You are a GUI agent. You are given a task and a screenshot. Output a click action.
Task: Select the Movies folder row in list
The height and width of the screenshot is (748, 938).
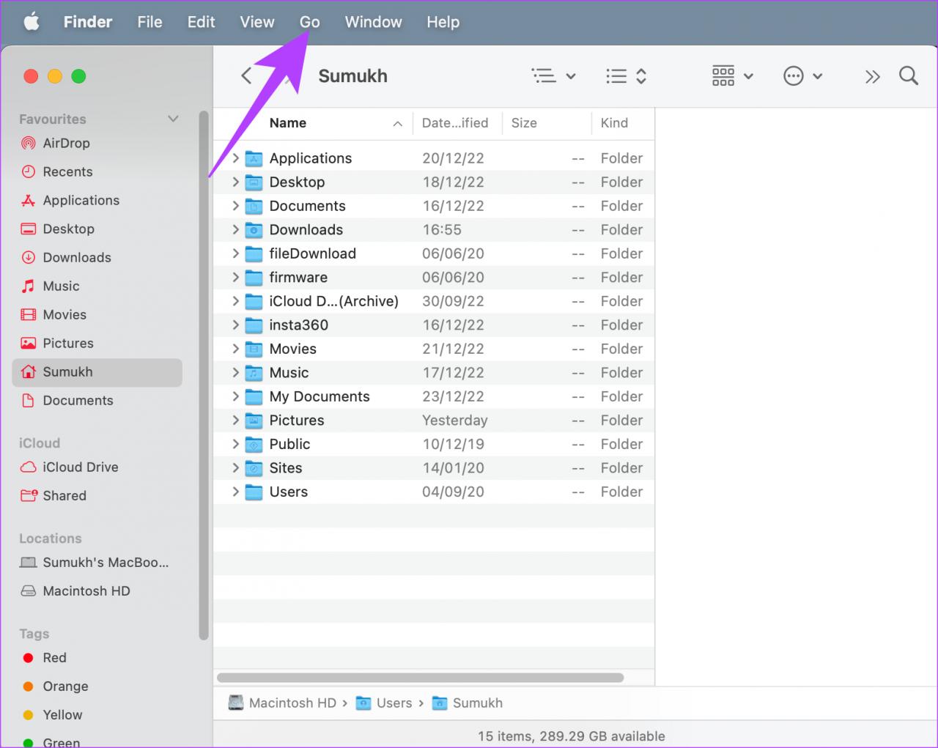[x=434, y=349]
